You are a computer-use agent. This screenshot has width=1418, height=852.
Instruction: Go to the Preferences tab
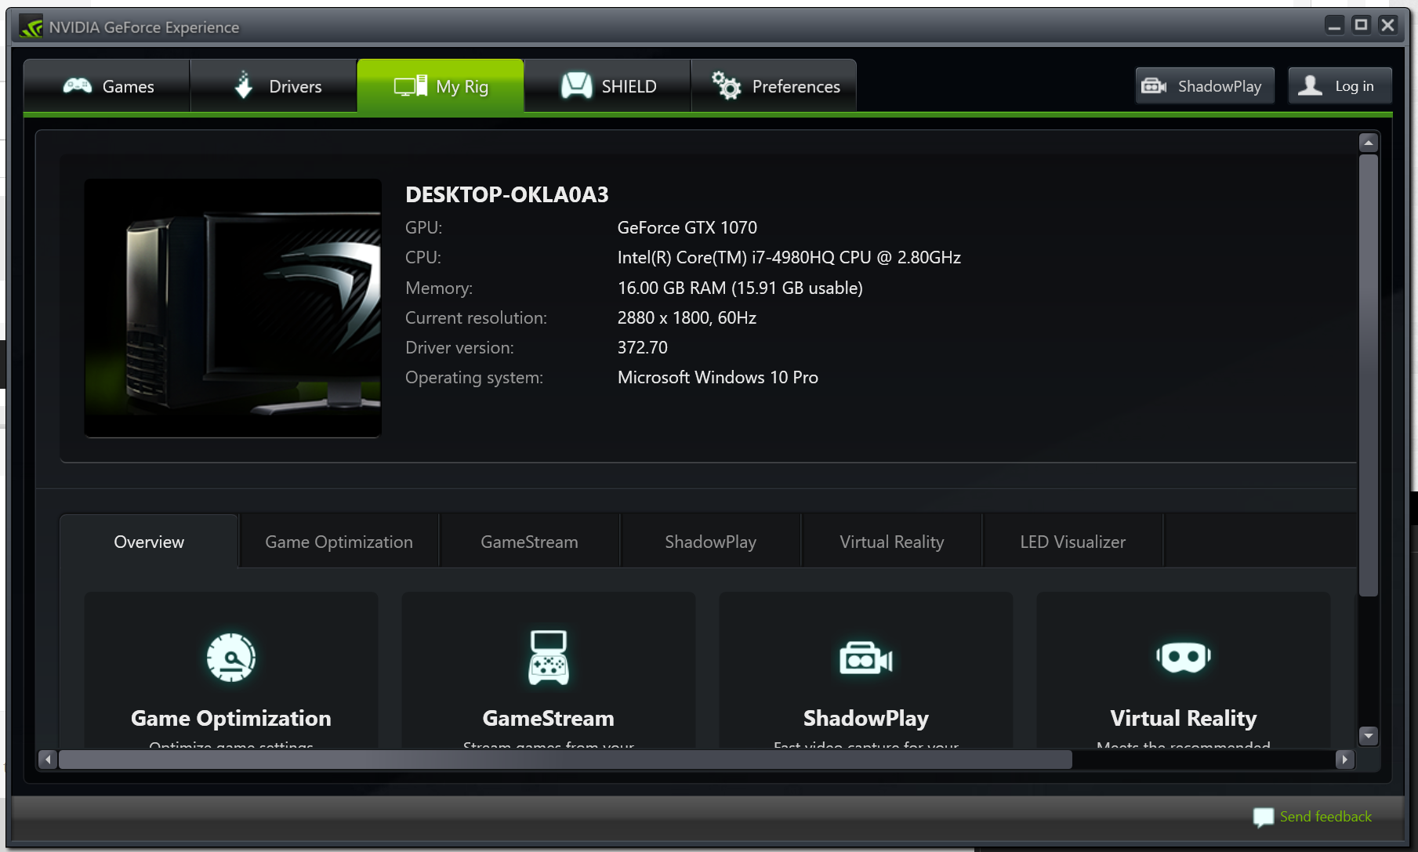(x=774, y=86)
